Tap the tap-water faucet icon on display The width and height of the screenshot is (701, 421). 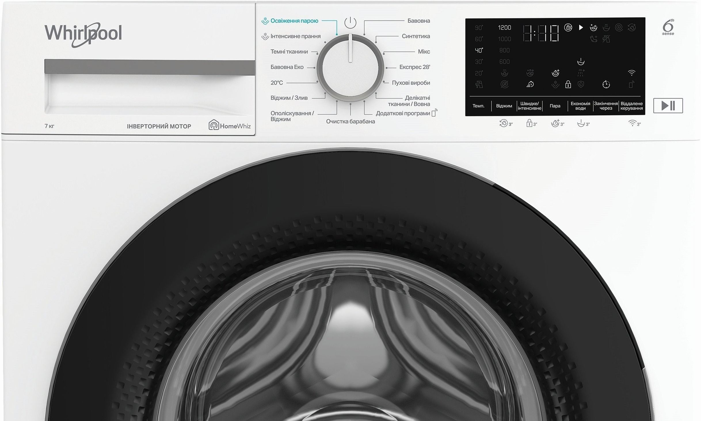(x=479, y=86)
